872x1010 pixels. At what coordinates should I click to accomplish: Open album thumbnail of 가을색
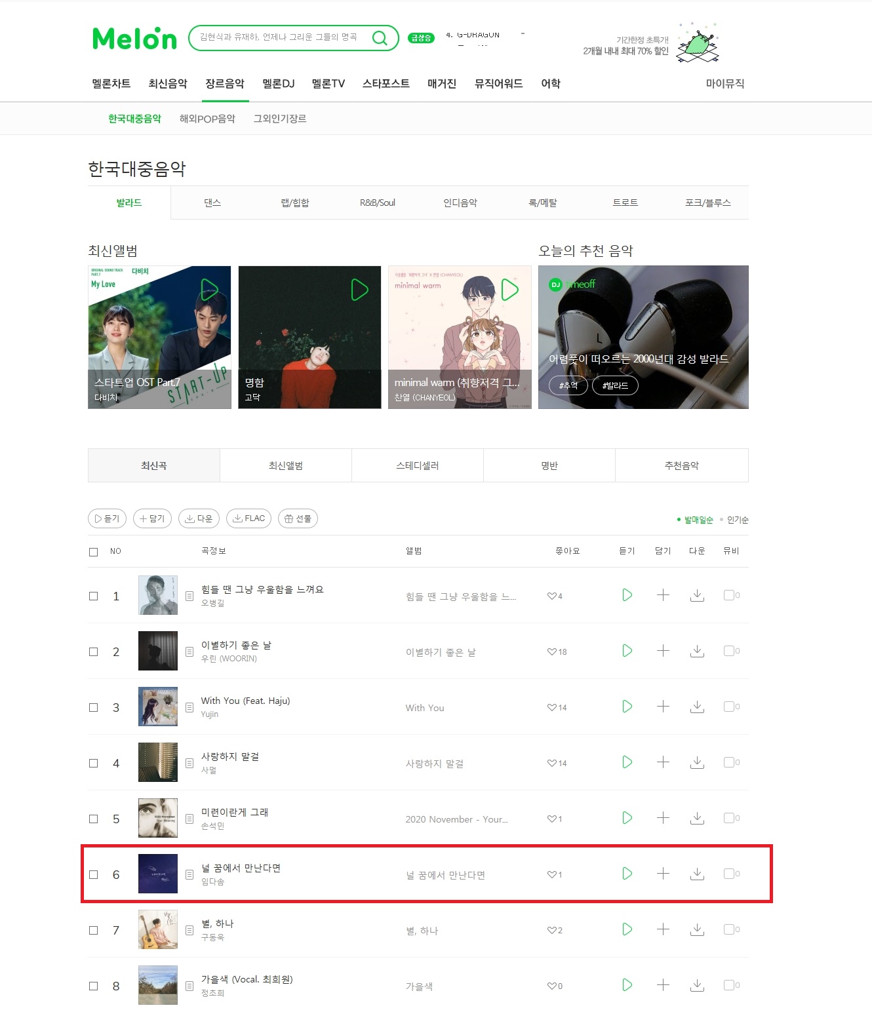click(x=158, y=985)
